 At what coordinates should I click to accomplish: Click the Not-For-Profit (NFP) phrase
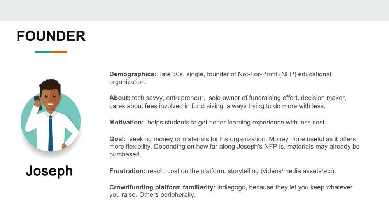[263, 74]
